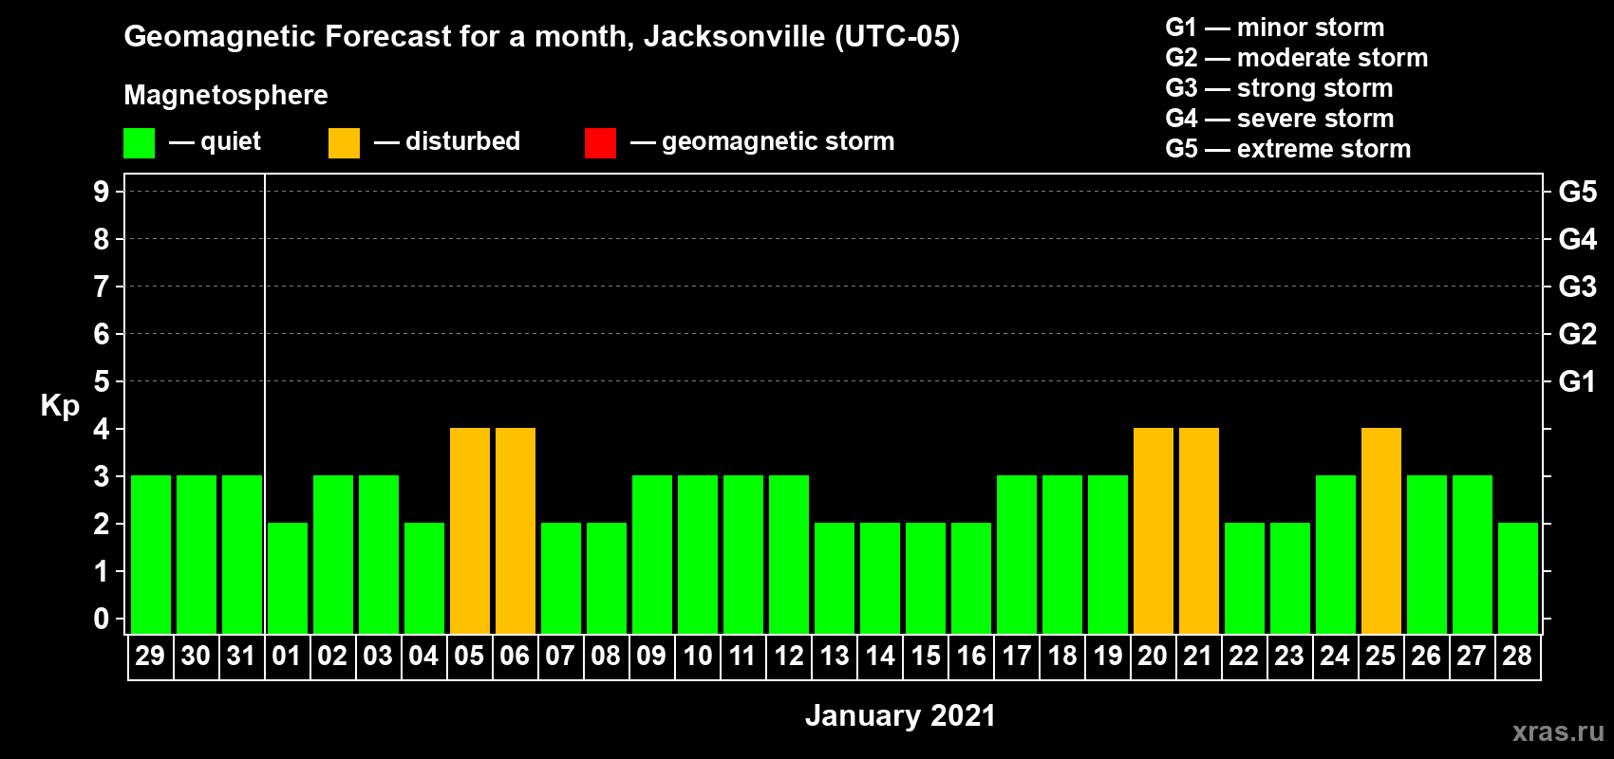Click the Magnetosphere heading
Image resolution: width=1614 pixels, height=759 pixels.
coord(226,96)
